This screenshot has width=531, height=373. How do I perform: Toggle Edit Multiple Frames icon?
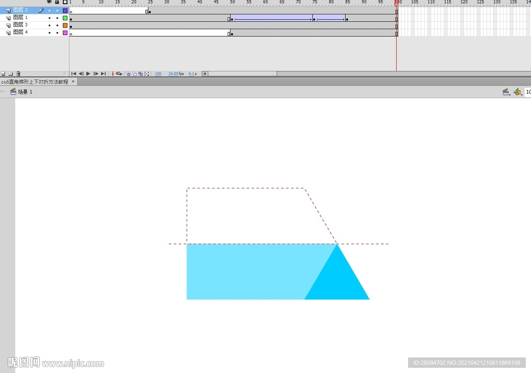(141, 74)
